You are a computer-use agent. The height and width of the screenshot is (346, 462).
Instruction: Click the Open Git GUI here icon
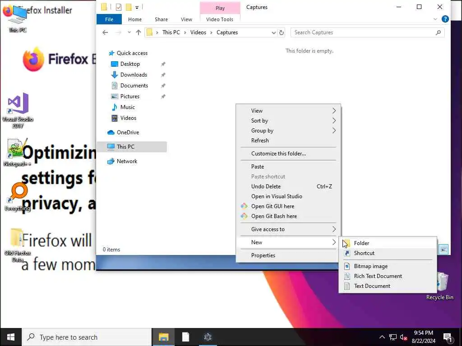[244, 206]
